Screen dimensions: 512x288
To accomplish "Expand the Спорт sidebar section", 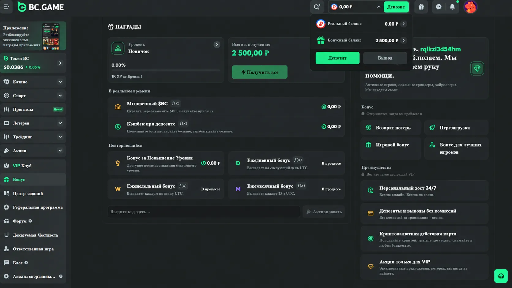I will (x=60, y=95).
